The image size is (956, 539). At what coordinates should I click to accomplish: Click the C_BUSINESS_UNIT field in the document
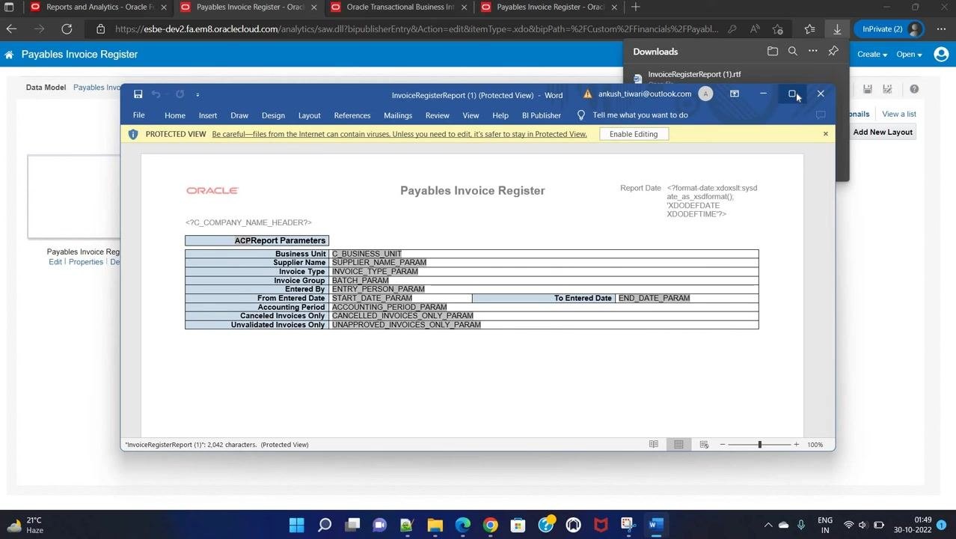point(367,254)
